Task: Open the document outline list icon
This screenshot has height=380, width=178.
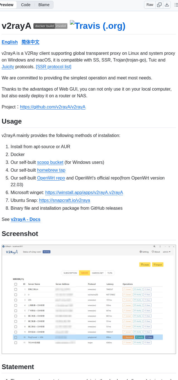Action: click(176, 5)
